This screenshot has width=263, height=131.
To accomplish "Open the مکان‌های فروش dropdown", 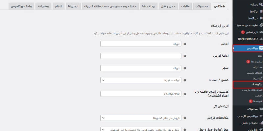I will [141, 118].
